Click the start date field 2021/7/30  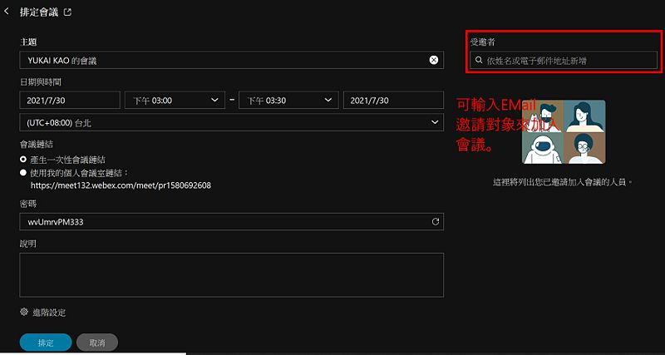(70, 101)
